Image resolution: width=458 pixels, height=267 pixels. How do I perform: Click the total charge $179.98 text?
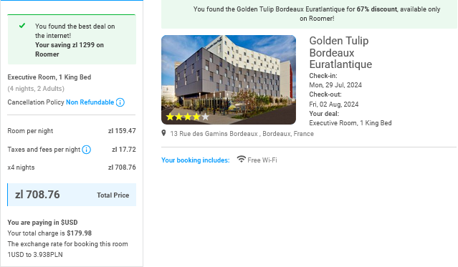(x=49, y=233)
